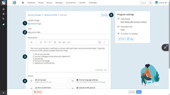Screen dimensions: 170x95
Task: Cancel editing the step
Action: click(x=132, y=92)
